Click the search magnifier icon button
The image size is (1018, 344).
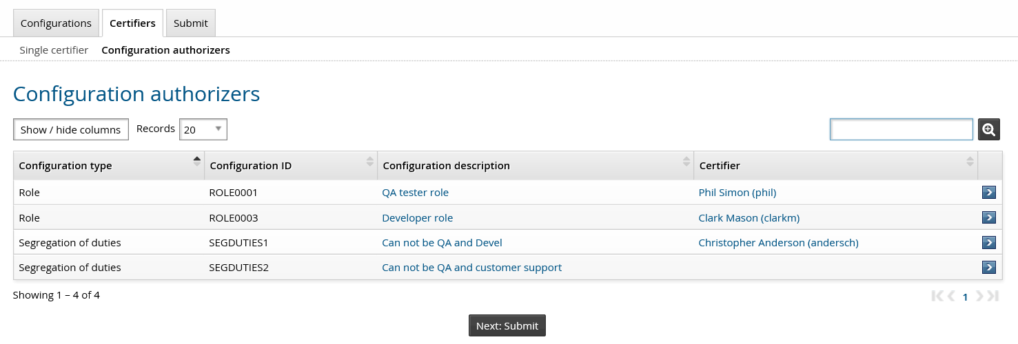pos(988,129)
